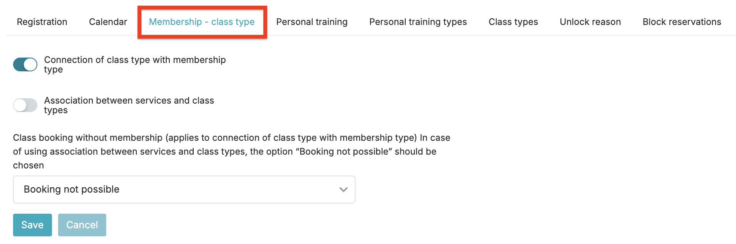Open the Personal training types tab
The image size is (736, 244).
[418, 22]
